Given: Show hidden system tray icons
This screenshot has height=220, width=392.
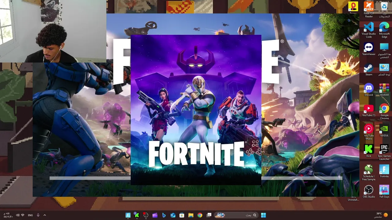Looking at the screenshot, I should click(45, 215).
